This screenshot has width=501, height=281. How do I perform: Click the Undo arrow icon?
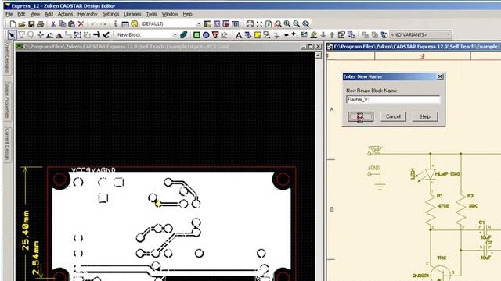tap(94, 24)
